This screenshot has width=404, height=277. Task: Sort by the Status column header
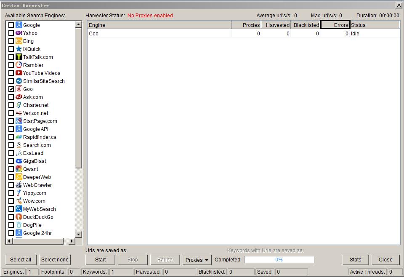375,25
